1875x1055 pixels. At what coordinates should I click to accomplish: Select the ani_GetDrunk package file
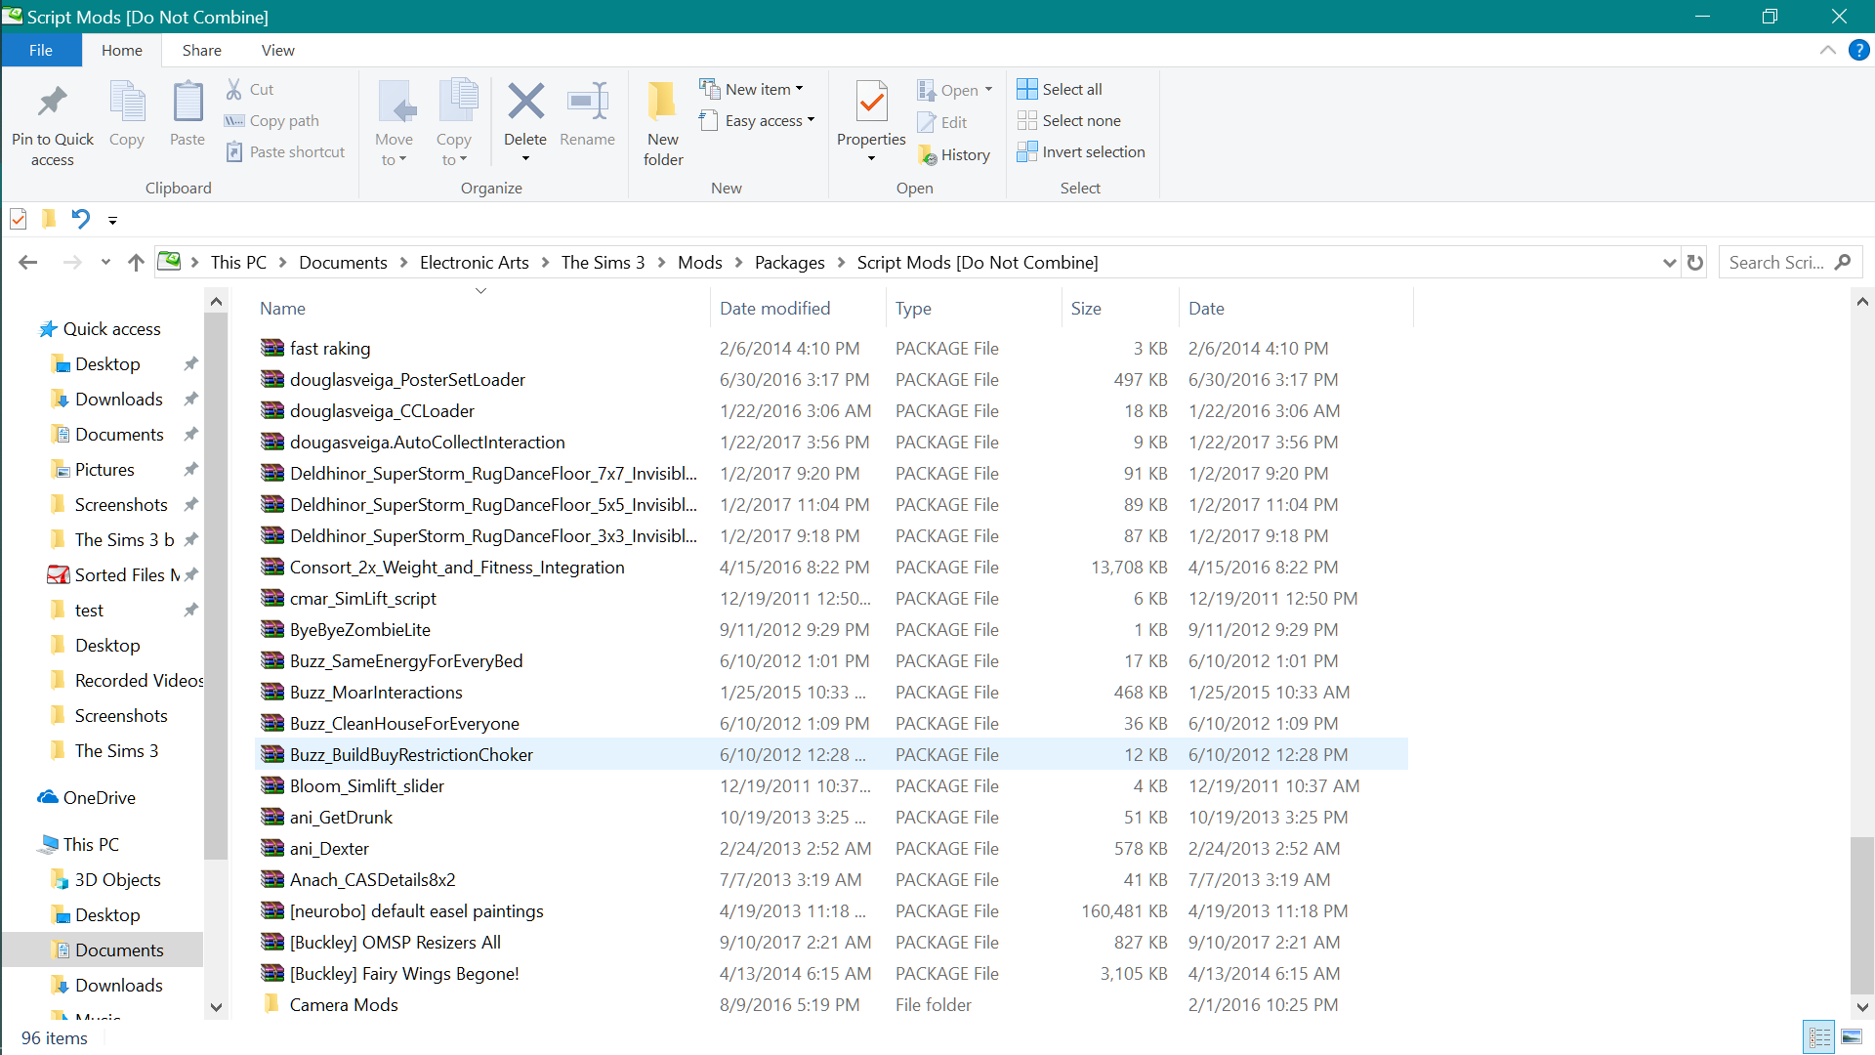pyautogui.click(x=341, y=817)
